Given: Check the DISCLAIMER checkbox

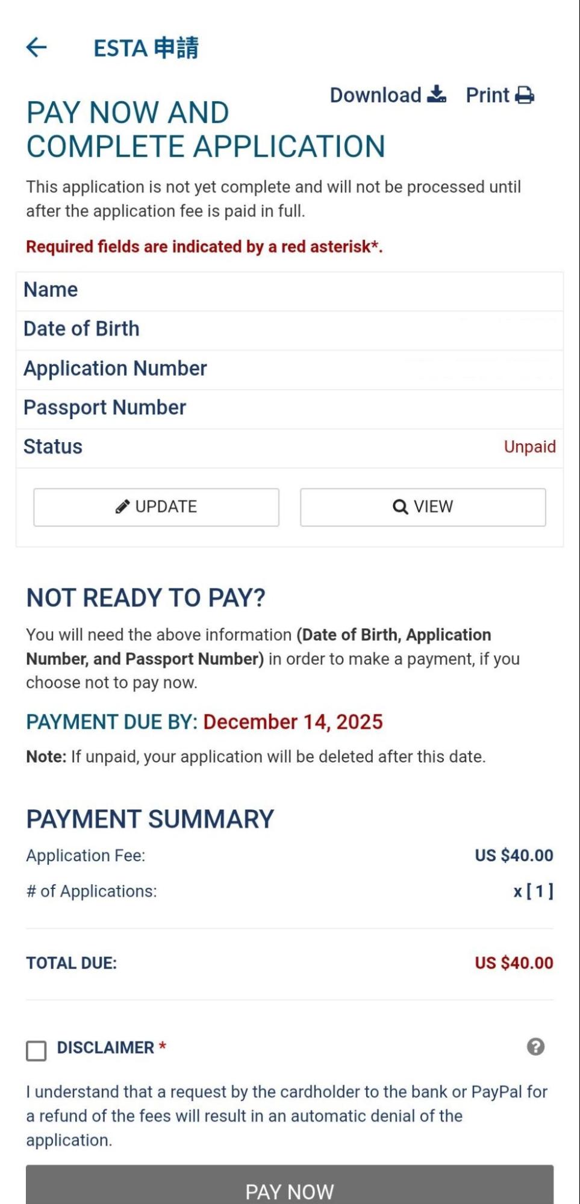Looking at the screenshot, I should (x=36, y=1050).
